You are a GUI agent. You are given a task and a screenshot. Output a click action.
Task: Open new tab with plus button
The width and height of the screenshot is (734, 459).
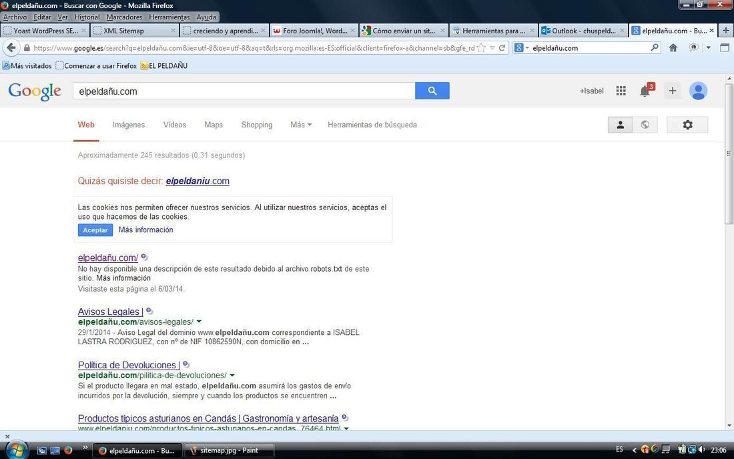(x=725, y=31)
